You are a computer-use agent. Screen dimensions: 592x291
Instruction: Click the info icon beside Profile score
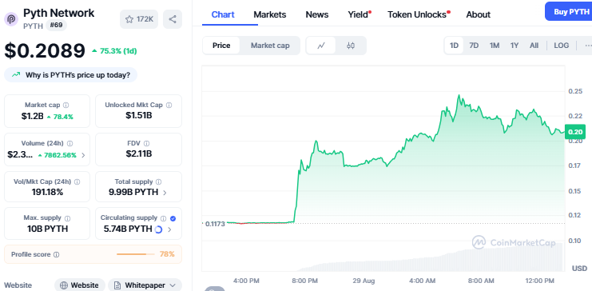tap(56, 255)
